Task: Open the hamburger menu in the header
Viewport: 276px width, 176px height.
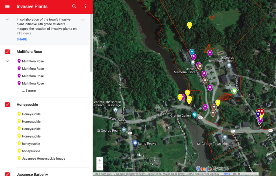Action: point(8,6)
